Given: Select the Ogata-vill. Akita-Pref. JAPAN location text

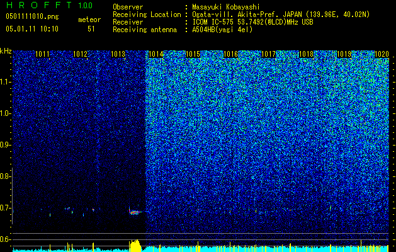Looking at the screenshot, I should tap(281, 14).
